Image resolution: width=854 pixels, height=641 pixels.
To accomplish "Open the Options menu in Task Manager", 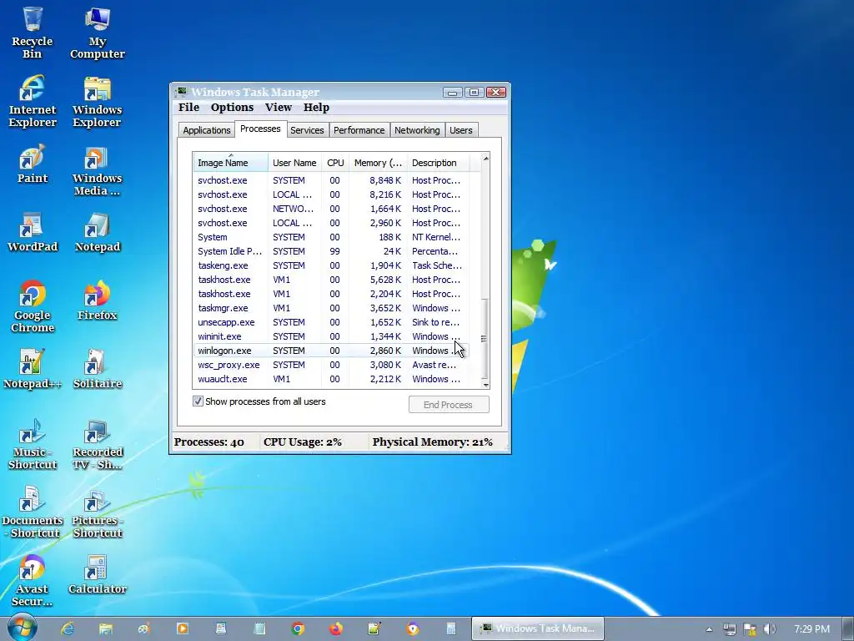I will click(x=232, y=108).
